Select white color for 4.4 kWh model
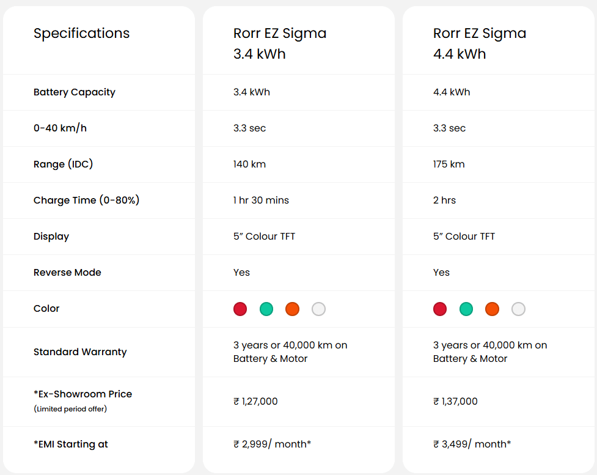This screenshot has height=475, width=597. point(518,309)
